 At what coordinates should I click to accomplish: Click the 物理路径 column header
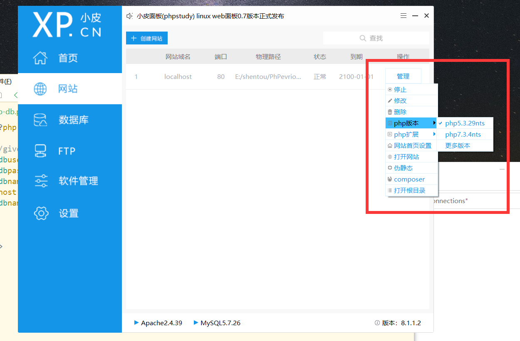(268, 57)
